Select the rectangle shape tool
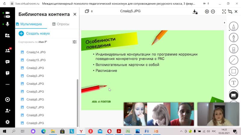Screen dimensions: 241x135 click(233, 71)
